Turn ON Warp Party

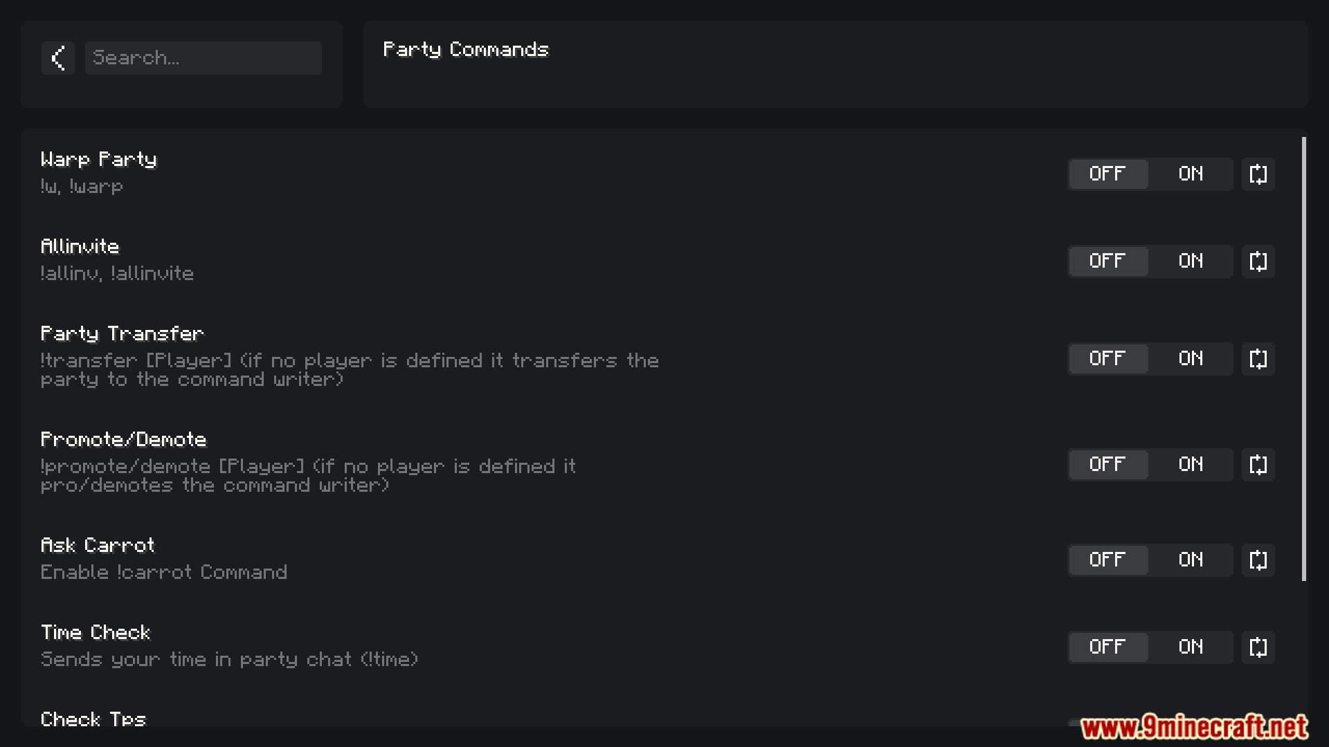(1191, 174)
